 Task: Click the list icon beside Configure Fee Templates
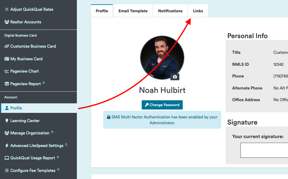coord(7,171)
